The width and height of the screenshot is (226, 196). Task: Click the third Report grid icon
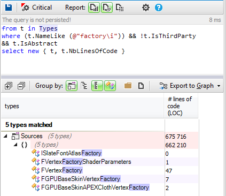pos(120,7)
